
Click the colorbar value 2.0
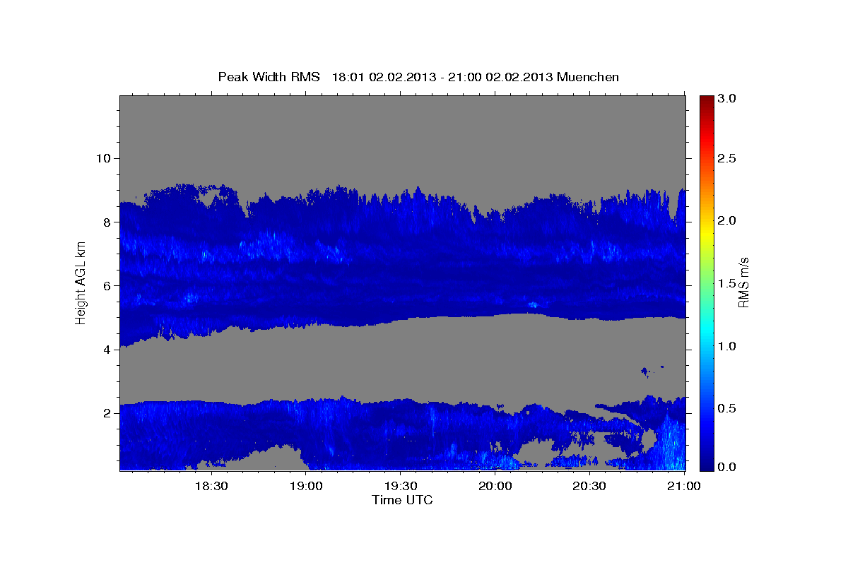pyautogui.click(x=727, y=220)
